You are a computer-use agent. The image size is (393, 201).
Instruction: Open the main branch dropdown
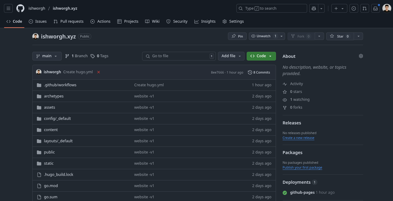point(47,56)
